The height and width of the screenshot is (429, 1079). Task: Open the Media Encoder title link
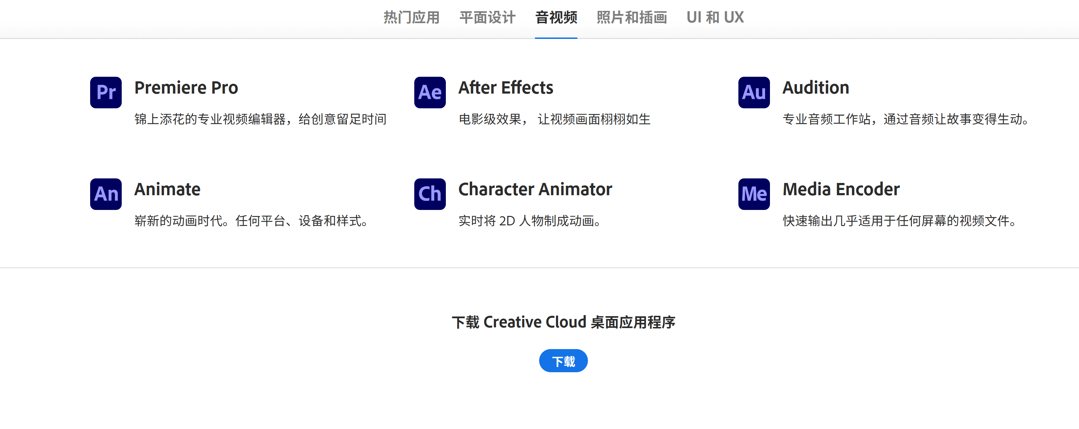pos(841,190)
